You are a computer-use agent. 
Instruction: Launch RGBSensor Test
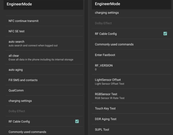click(131, 96)
